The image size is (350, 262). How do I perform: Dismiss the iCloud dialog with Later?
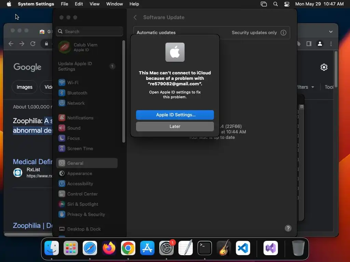coord(175,126)
